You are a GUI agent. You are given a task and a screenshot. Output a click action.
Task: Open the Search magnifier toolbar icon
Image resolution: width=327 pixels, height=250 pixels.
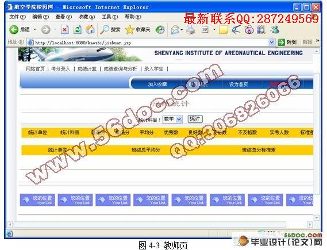click(105, 30)
